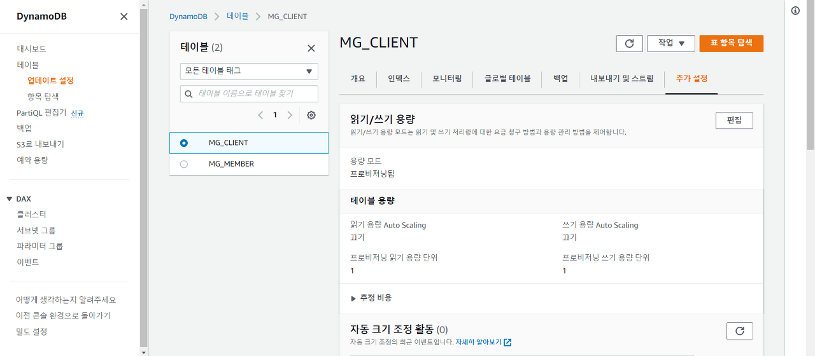This screenshot has width=815, height=356.
Task: Select the MG_MEMBER table radio button
Action: [184, 164]
